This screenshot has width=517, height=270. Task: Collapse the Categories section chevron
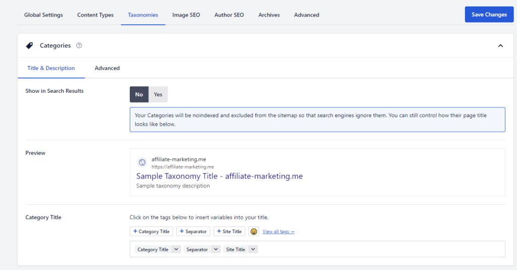tap(500, 45)
